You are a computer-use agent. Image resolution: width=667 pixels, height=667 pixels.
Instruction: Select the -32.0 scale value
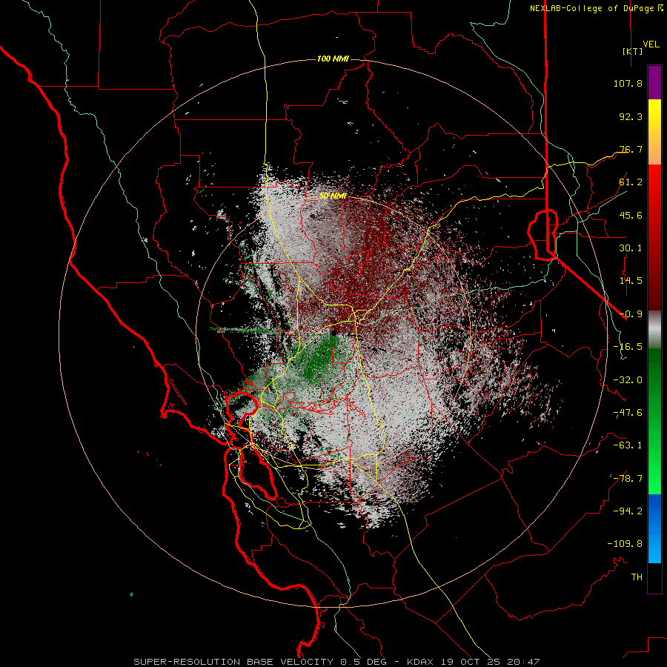(x=628, y=380)
